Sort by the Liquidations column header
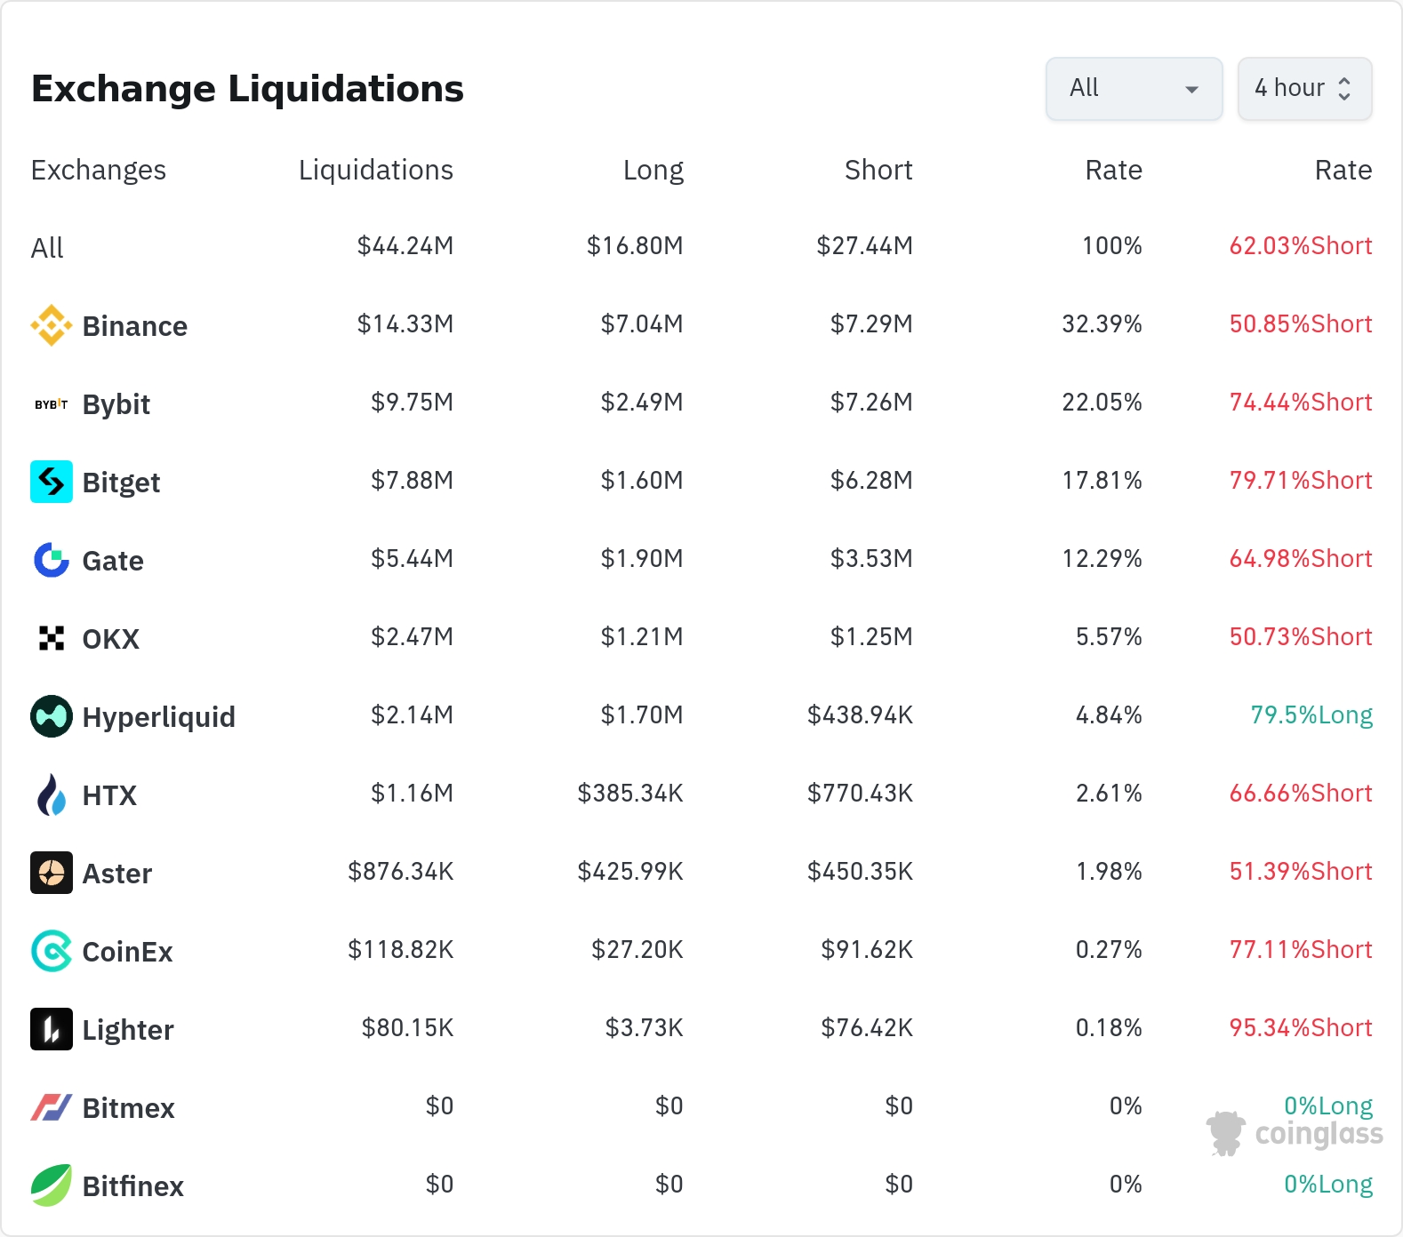 coord(375,170)
